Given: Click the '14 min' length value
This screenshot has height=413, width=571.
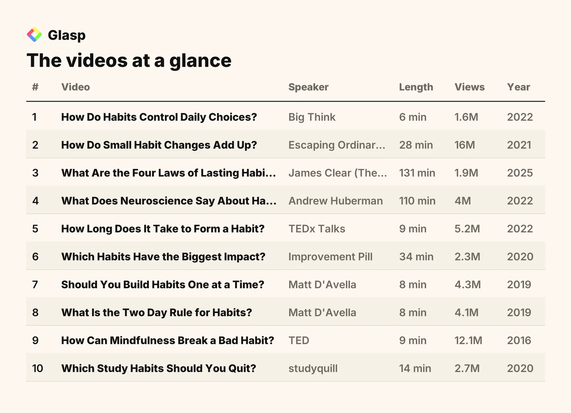Looking at the screenshot, I should coord(415,368).
